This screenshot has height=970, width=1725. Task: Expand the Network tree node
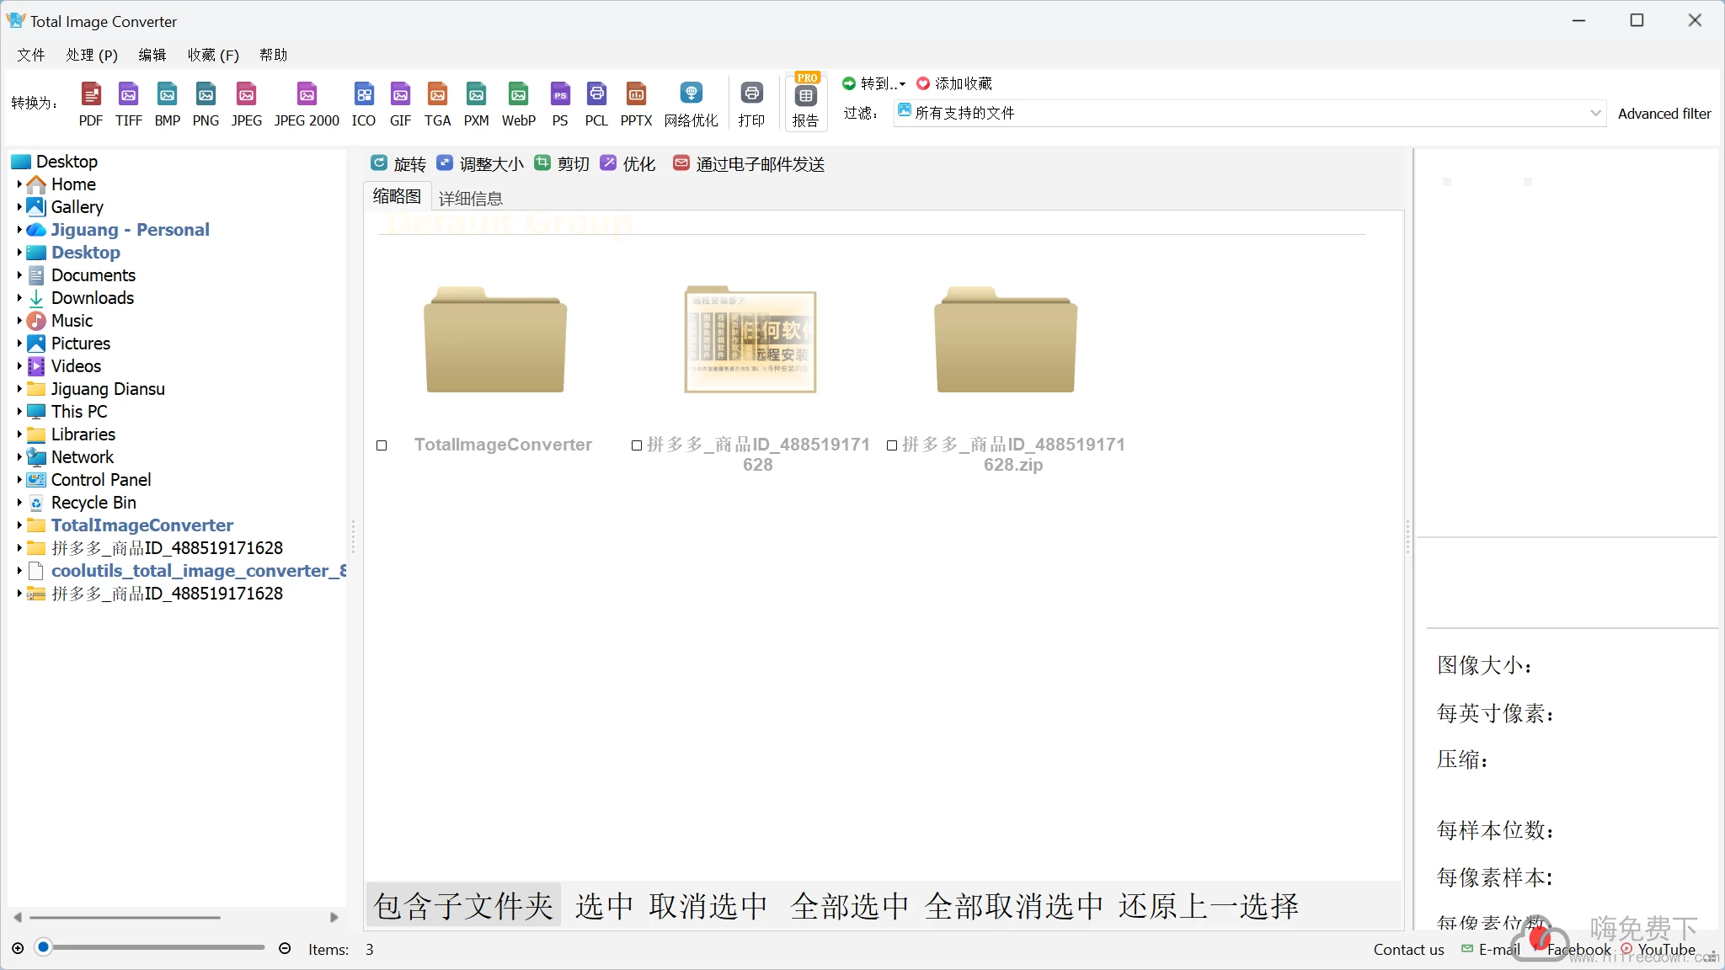click(x=19, y=456)
